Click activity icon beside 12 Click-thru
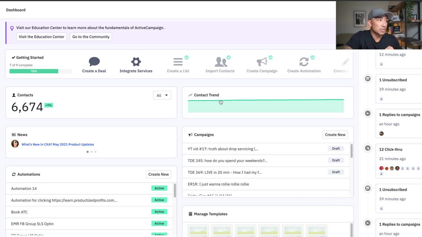Image resolution: width=422 pixels, height=237 pixels. point(368,148)
